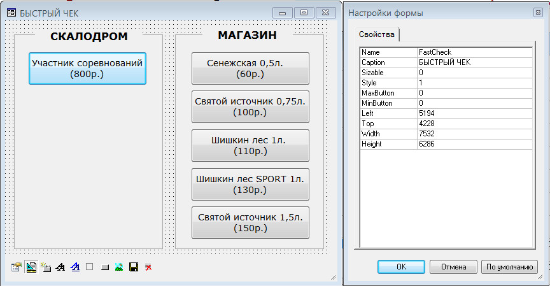Screen dimensions: 550x286
Task: Switch to the Свойства tab
Action: [377, 34]
